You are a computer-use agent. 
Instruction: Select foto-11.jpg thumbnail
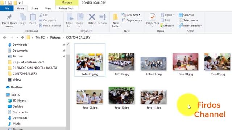tap(153, 97)
